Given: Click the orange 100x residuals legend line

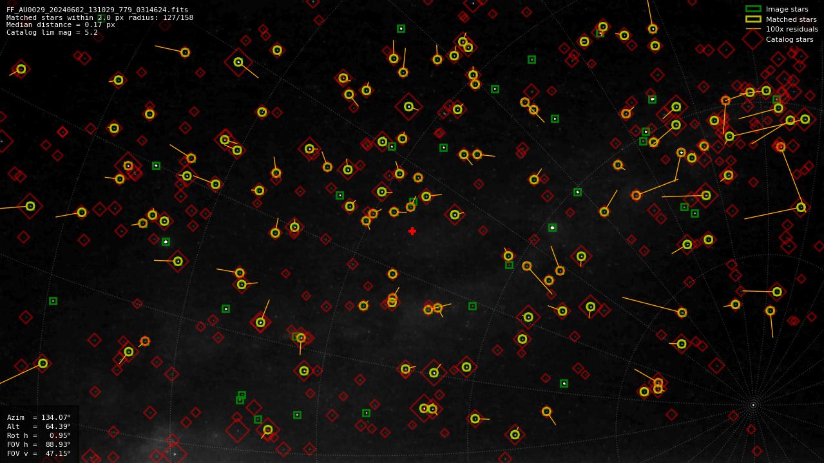Looking at the screenshot, I should (x=753, y=29).
